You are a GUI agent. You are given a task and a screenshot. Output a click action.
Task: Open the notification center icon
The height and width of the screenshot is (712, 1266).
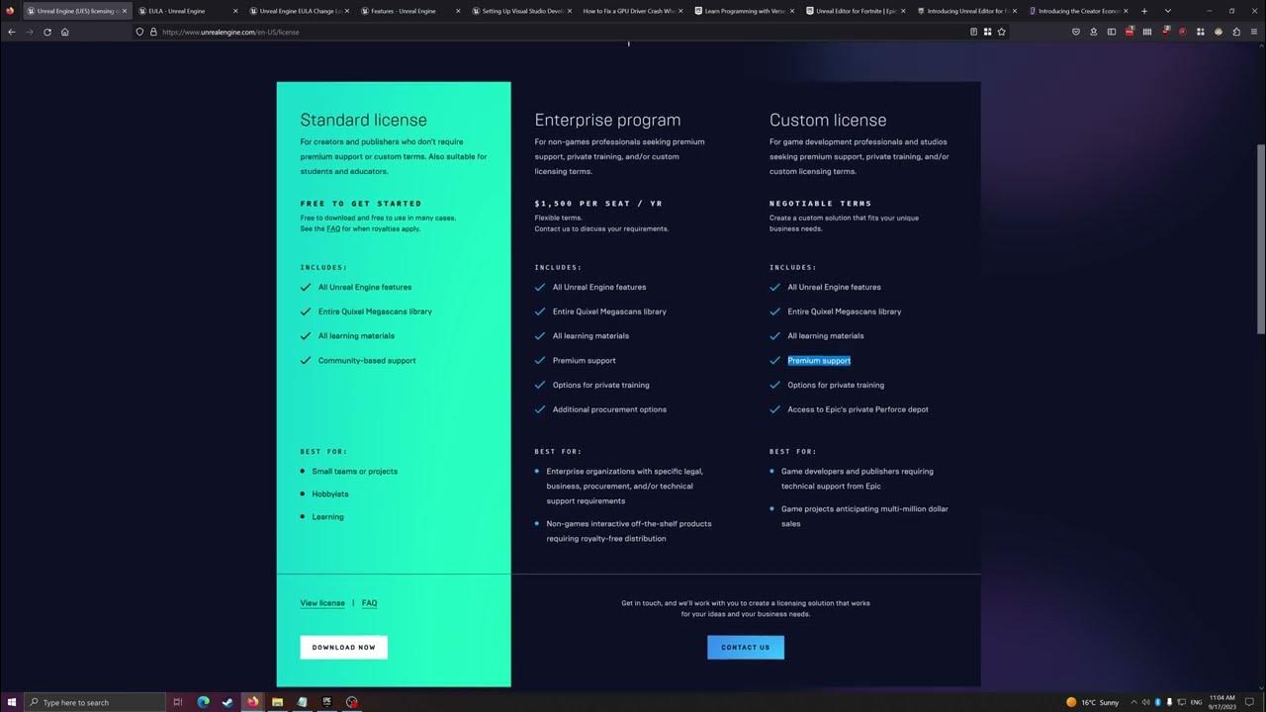[1251, 702]
